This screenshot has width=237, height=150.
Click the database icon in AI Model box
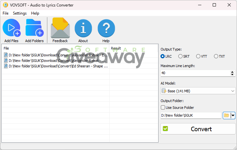[164, 91]
